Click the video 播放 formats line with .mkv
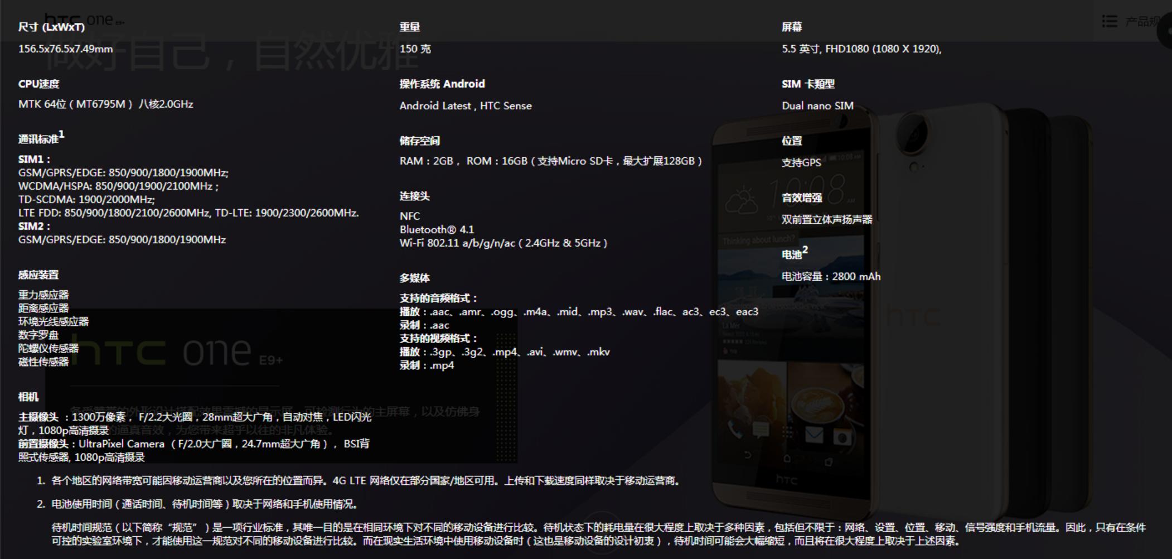 coord(505,351)
